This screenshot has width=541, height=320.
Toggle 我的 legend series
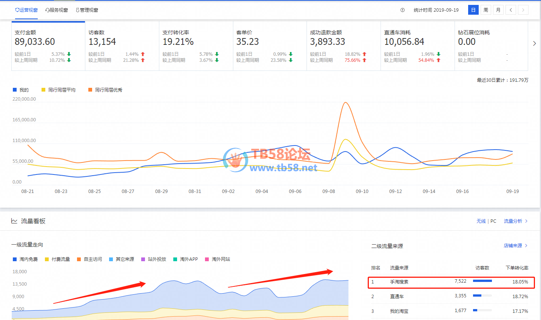pyautogui.click(x=21, y=90)
